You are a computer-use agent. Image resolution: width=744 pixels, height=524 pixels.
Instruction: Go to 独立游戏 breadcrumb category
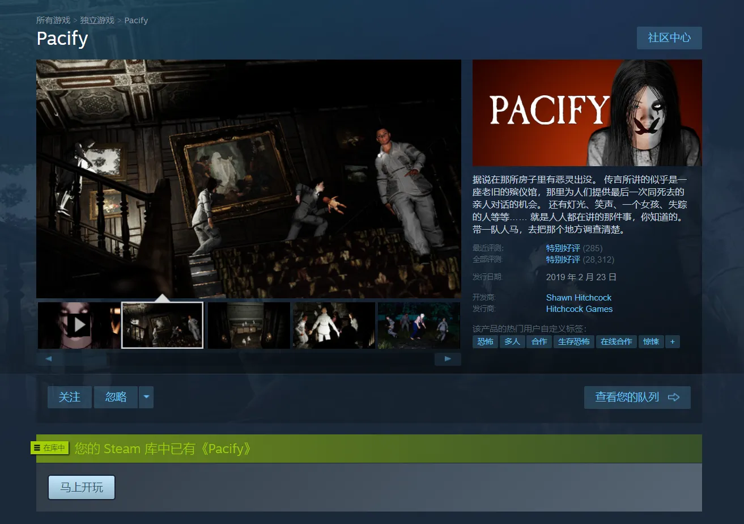coord(97,20)
